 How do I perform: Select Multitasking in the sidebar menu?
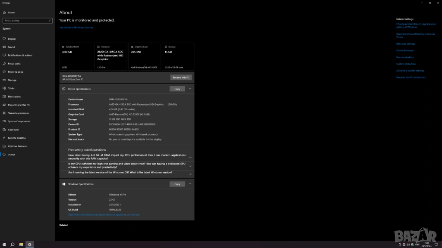tap(14, 96)
